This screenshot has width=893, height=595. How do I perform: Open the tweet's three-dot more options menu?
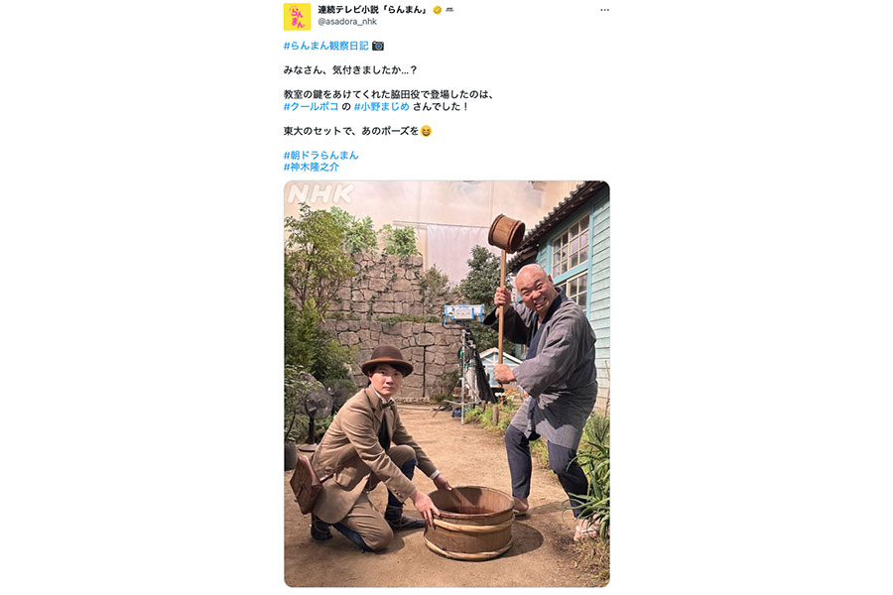(604, 10)
